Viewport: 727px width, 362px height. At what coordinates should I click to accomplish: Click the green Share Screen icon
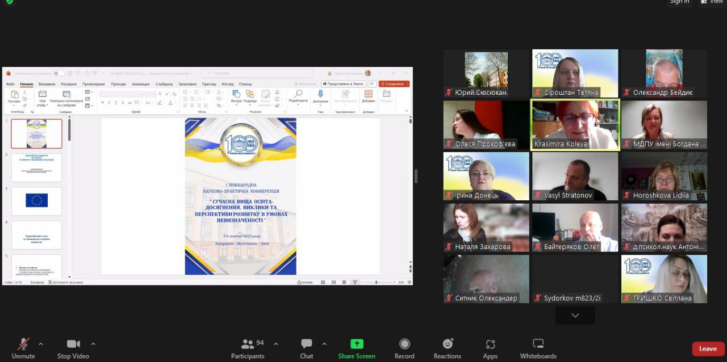[357, 344]
